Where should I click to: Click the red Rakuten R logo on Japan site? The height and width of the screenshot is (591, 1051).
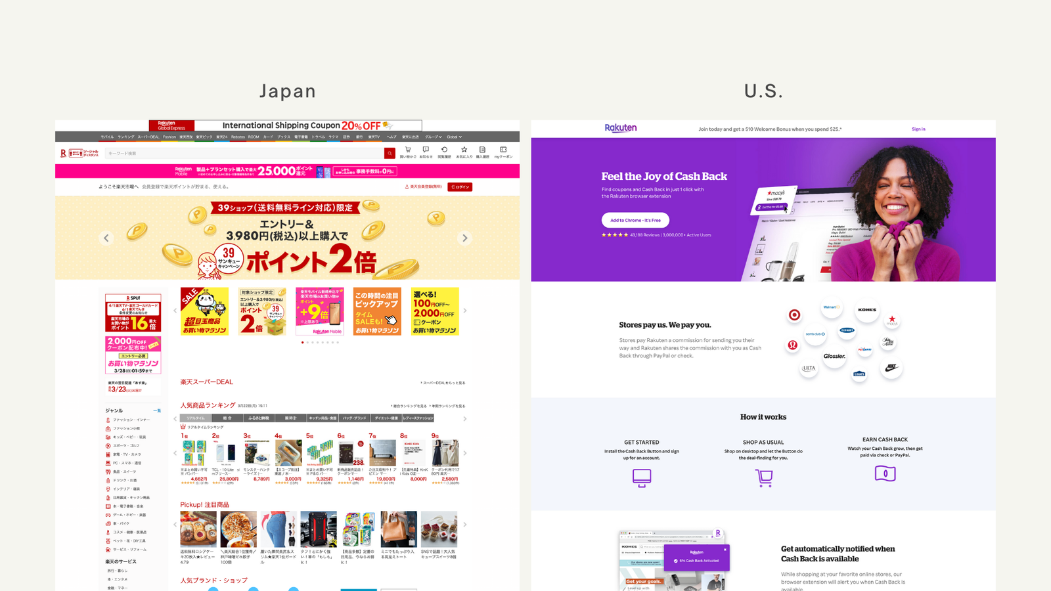pyautogui.click(x=63, y=153)
